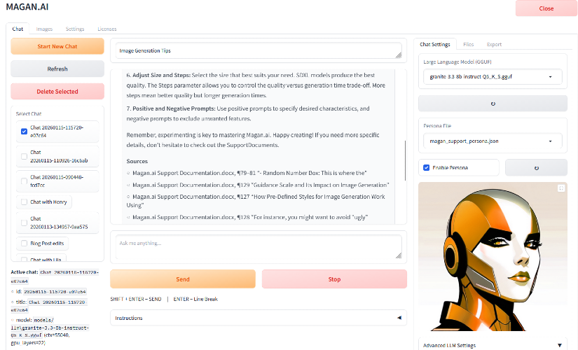Click the persona avatar image
This screenshot has height=350, width=578.
[493, 256]
